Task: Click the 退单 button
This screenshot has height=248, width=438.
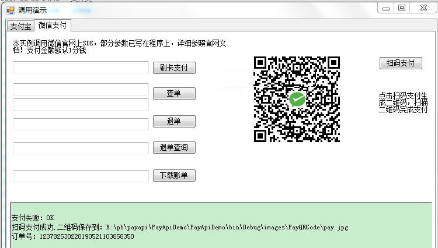Action: click(174, 121)
